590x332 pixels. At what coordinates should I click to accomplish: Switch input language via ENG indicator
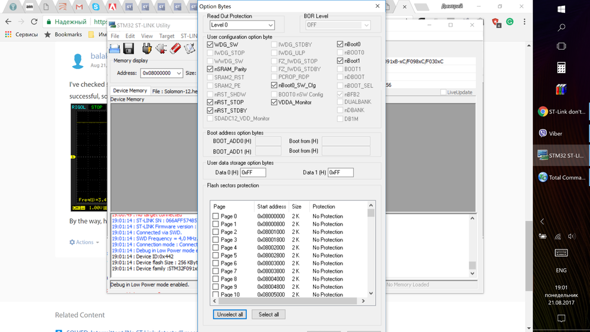tap(561, 271)
